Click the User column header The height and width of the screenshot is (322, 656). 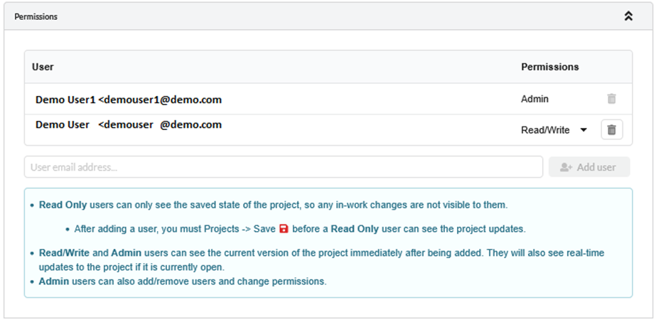[x=43, y=67]
